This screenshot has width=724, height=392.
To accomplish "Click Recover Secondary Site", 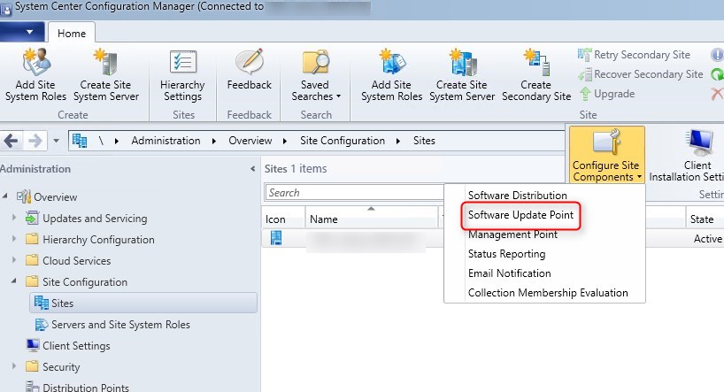I will (x=641, y=73).
